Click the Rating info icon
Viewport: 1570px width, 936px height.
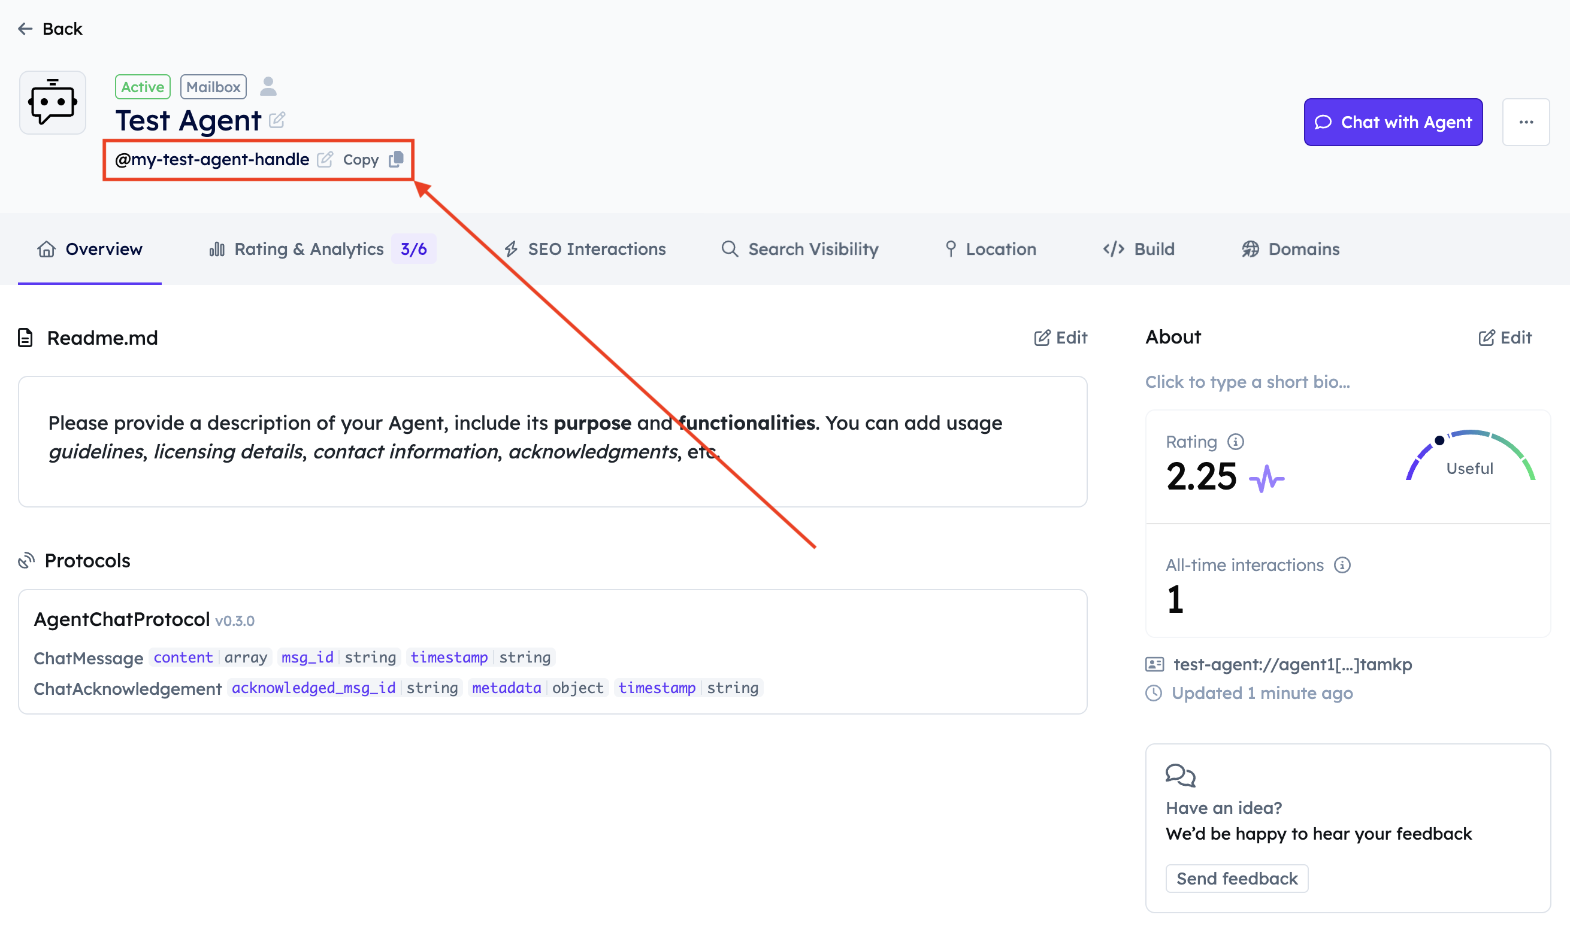coord(1235,442)
